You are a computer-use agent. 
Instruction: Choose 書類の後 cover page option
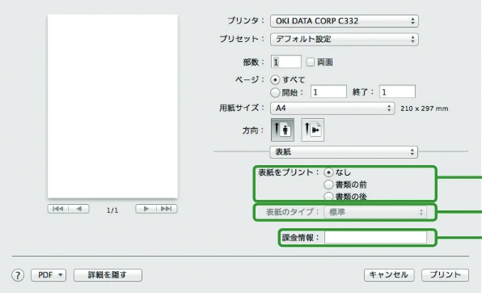click(x=328, y=196)
